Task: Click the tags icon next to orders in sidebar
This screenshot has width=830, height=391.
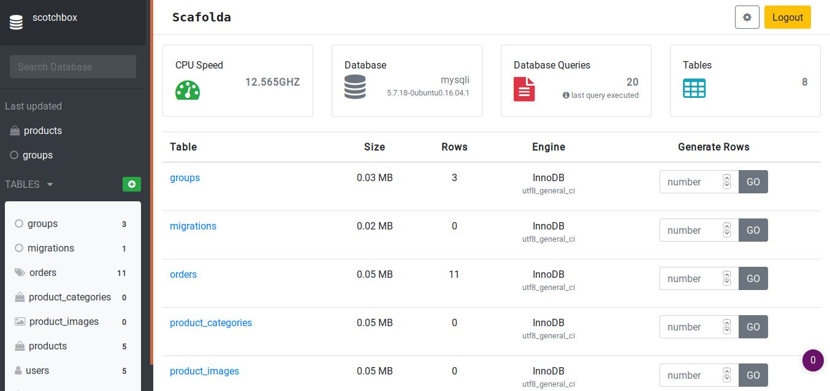Action: click(20, 272)
